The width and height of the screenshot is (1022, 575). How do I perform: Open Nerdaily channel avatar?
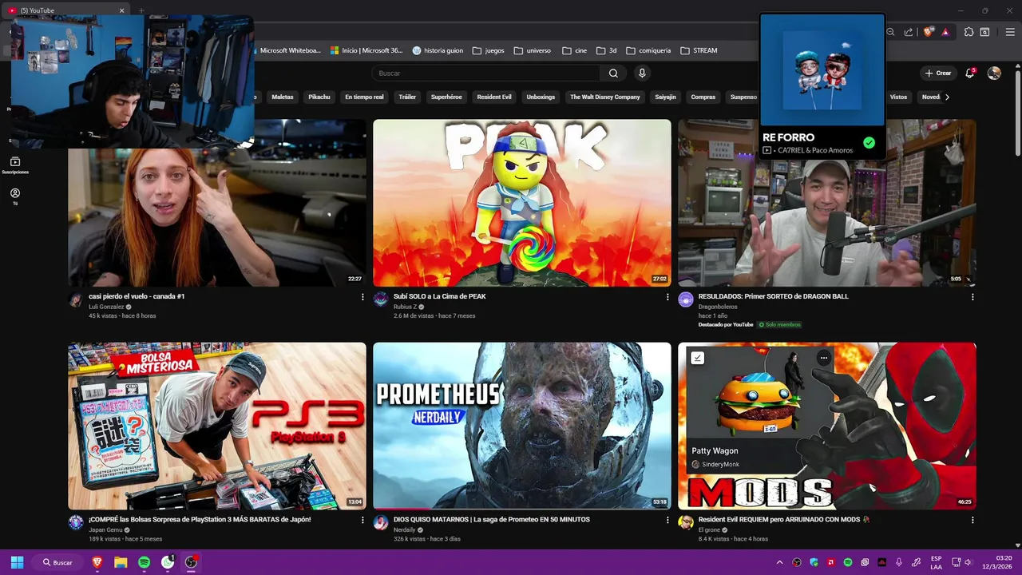pyautogui.click(x=381, y=522)
